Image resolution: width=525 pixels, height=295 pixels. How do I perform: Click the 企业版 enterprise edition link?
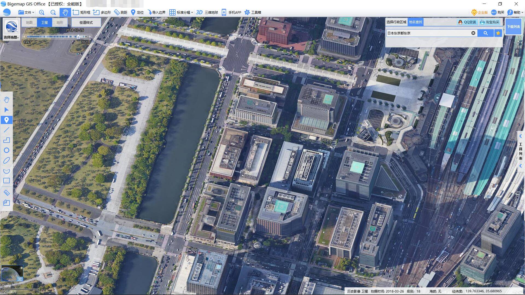coord(480,12)
